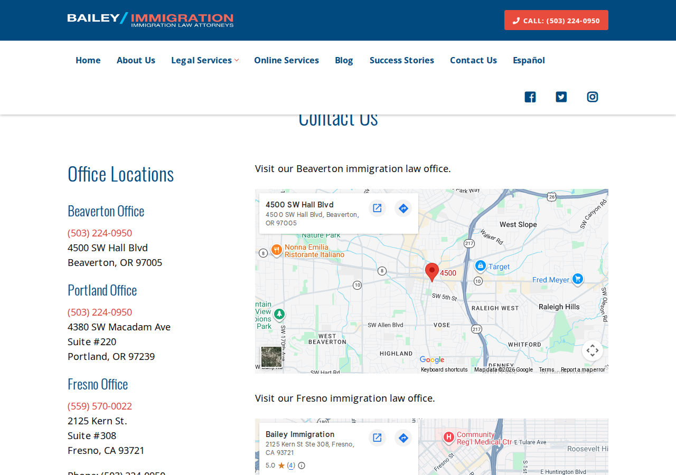Open Keyboard shortcuts on Beaverton map
The width and height of the screenshot is (676, 475).
444,369
